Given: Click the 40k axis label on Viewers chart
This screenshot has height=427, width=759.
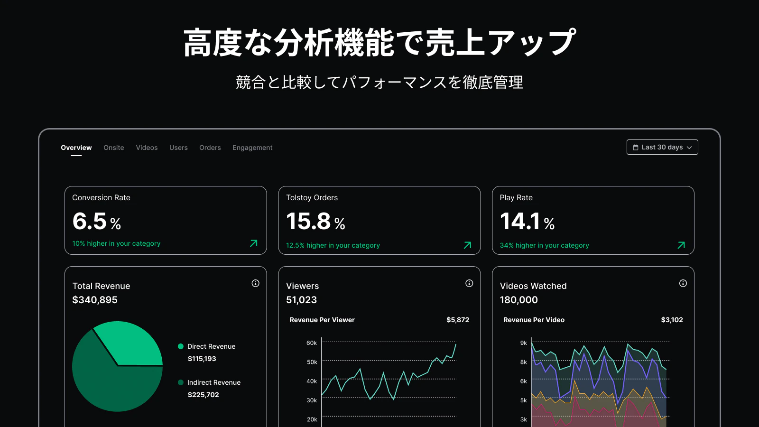Looking at the screenshot, I should [x=312, y=381].
